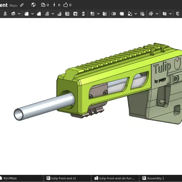The width and height of the screenshot is (182, 182).
Task: Click the Main branch label
Action: (13, 5)
